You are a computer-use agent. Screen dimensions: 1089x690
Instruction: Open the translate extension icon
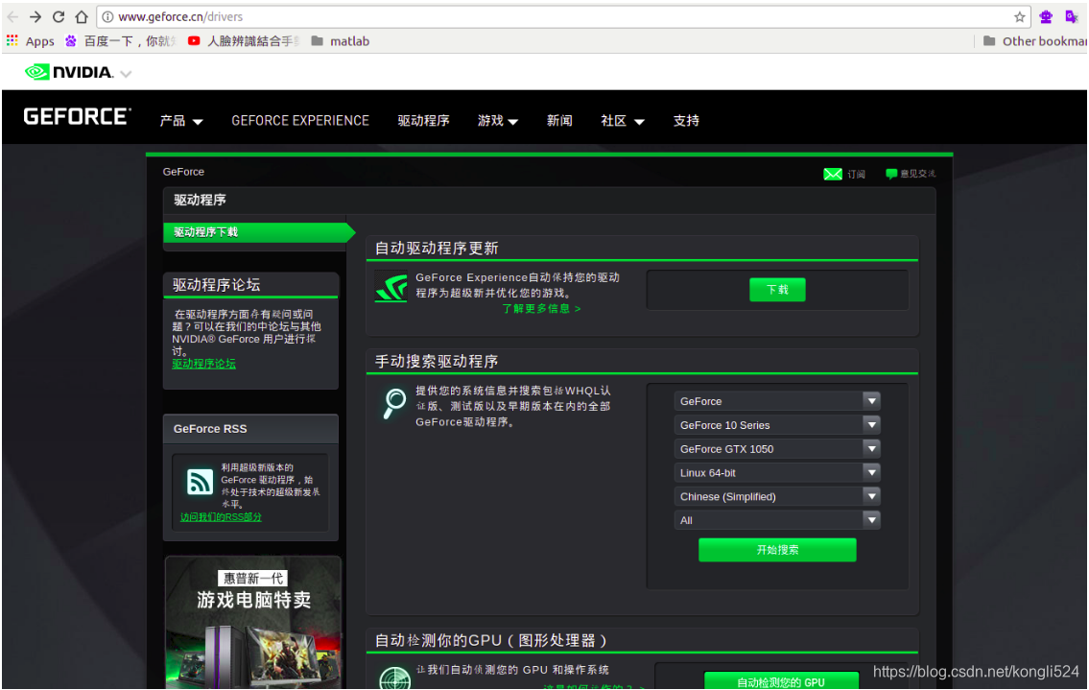coord(1071,16)
